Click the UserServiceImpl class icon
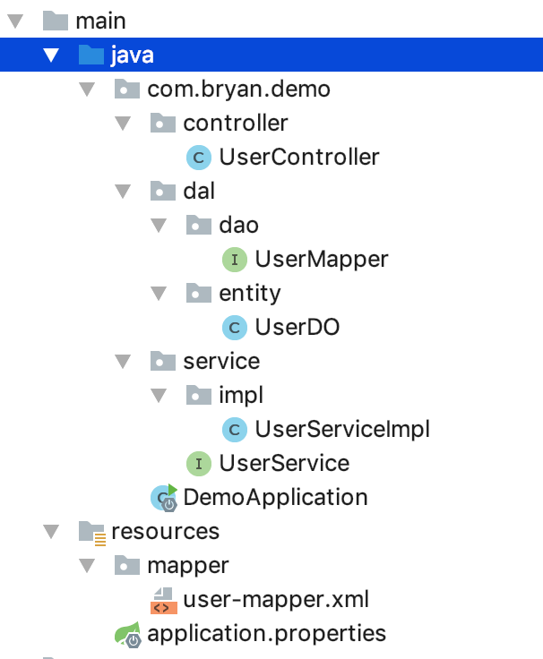543x659 pixels. click(x=234, y=430)
